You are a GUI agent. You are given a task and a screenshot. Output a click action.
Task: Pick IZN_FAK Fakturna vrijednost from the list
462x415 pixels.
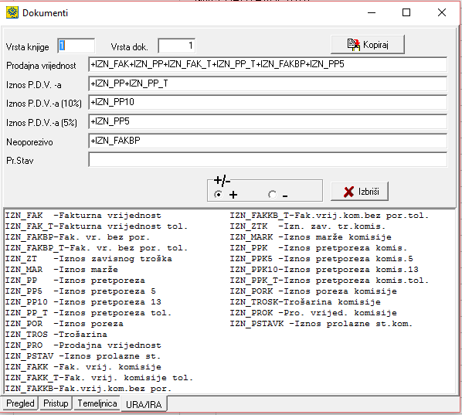pyautogui.click(x=83, y=216)
